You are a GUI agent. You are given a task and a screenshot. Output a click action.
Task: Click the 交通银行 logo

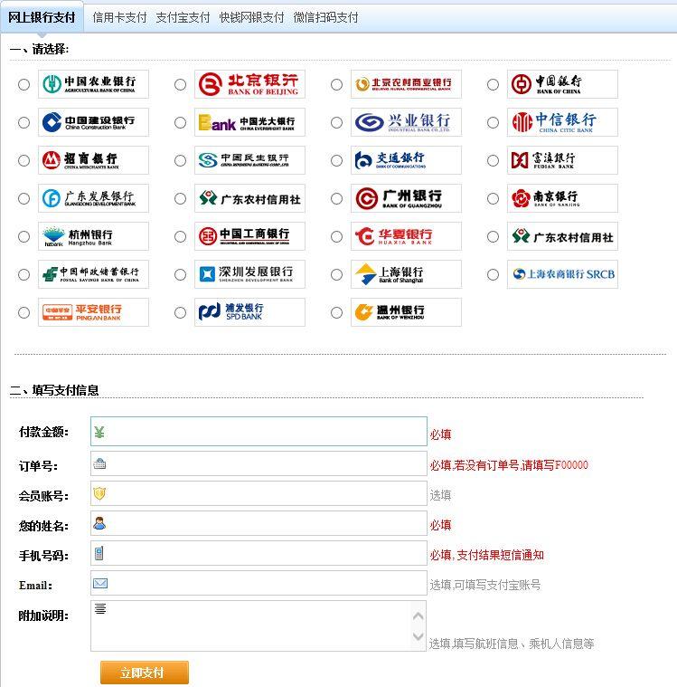coord(406,160)
